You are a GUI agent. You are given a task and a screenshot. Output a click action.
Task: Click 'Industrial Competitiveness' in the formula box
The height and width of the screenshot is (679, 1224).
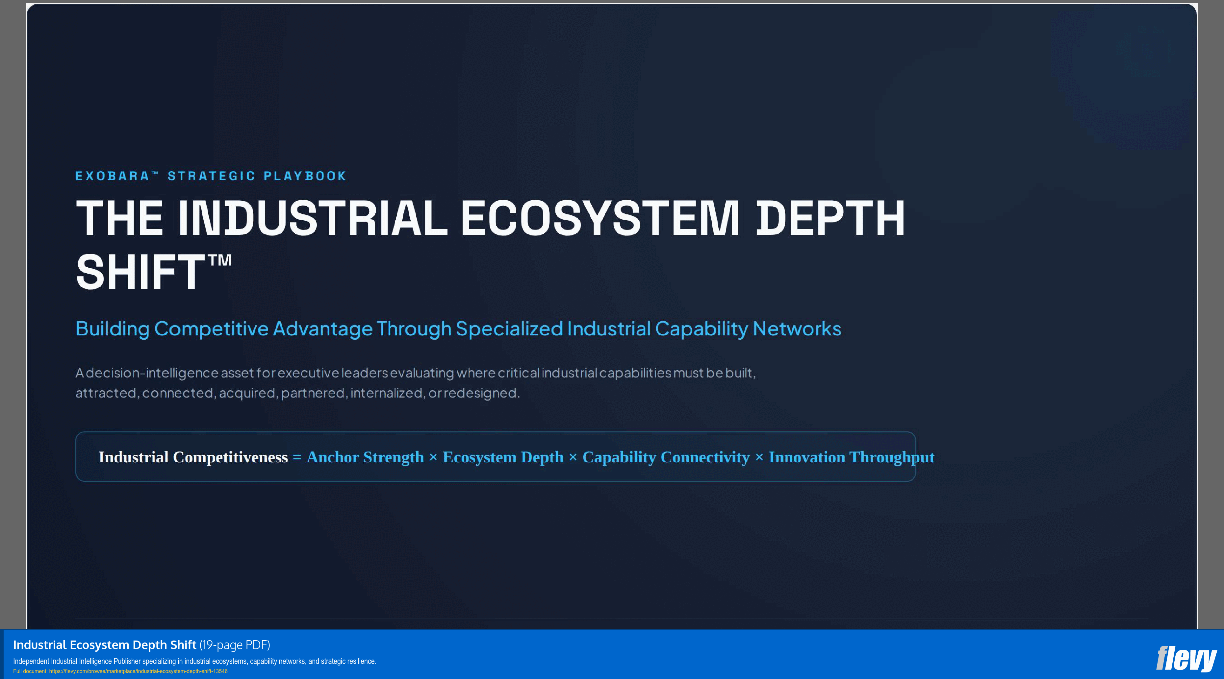coord(193,457)
